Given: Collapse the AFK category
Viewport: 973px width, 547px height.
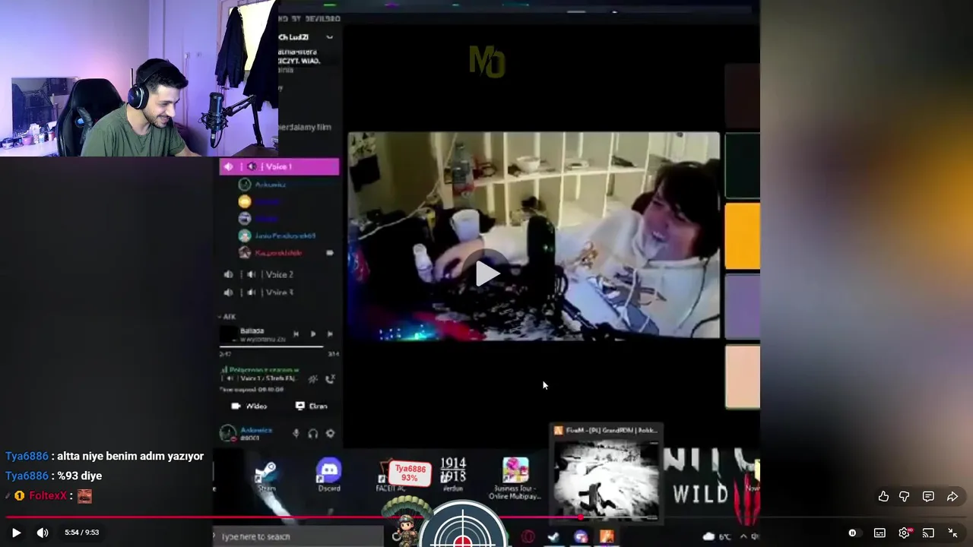Looking at the screenshot, I should (x=227, y=317).
